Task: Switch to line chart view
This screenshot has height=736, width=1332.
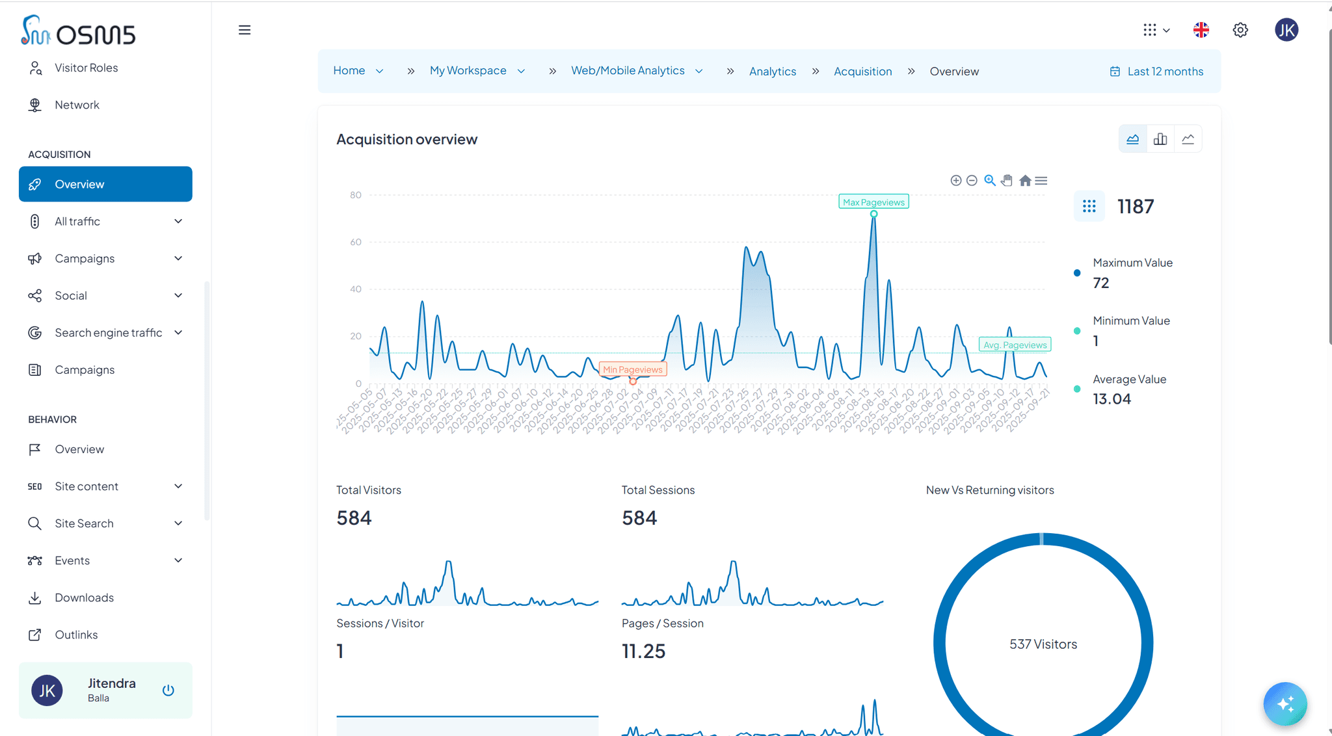Action: pos(1188,139)
